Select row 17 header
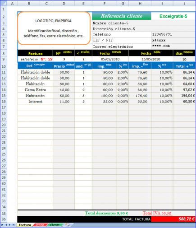This screenshot has height=228, width=196. point(4,107)
